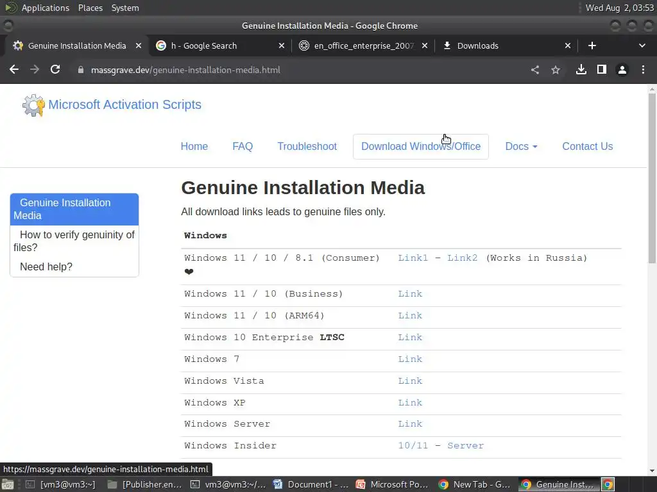Viewport: 657px width, 492px height.
Task: Click the scrollbar down arrow
Action: point(652,471)
